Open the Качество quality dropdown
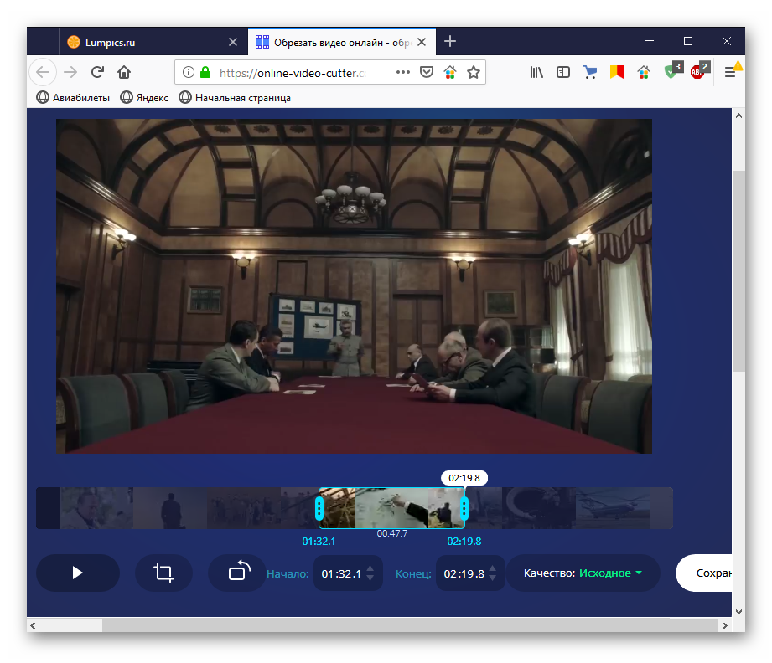 (583, 573)
